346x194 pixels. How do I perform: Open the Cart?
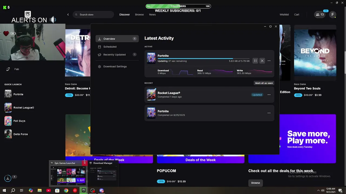tap(297, 15)
